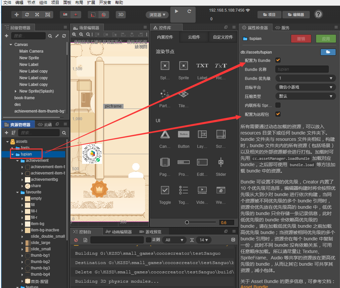Open the Asset Bundle documentation link
The image size is (340, 288).
click(254, 286)
